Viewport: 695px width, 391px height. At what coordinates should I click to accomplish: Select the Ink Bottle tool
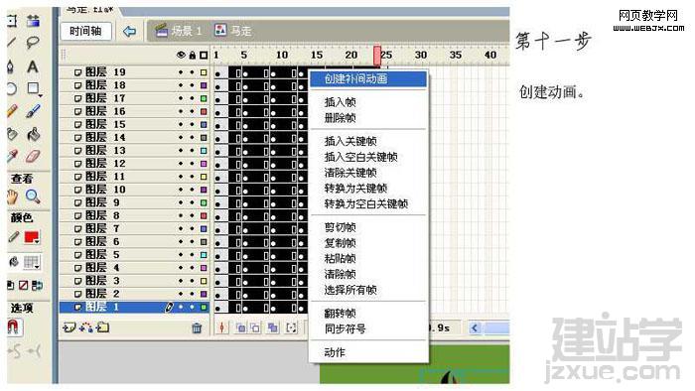point(12,134)
